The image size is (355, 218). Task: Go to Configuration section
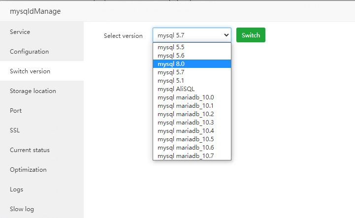pyautogui.click(x=30, y=52)
